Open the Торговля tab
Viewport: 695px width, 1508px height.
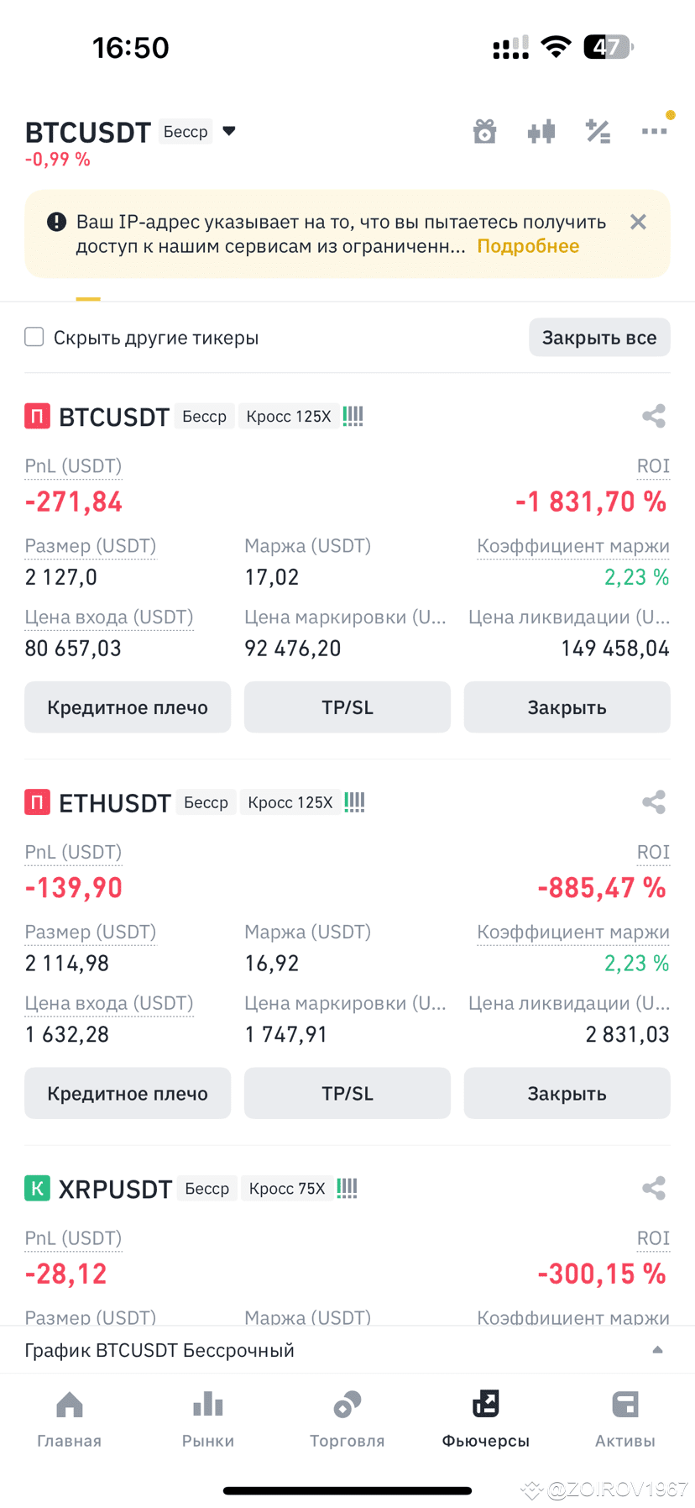point(347,1420)
